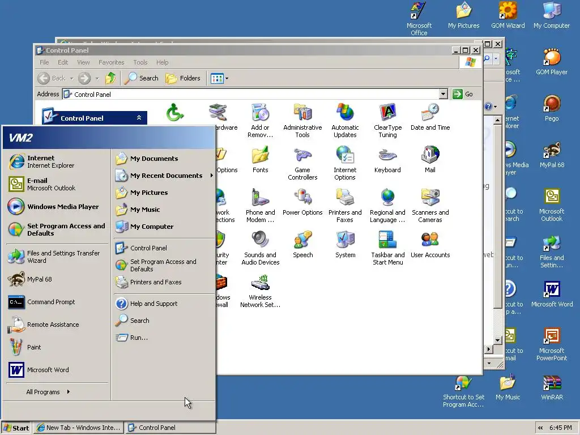The height and width of the screenshot is (435, 580).
Task: Open Keyboard settings icon
Action: point(387,159)
